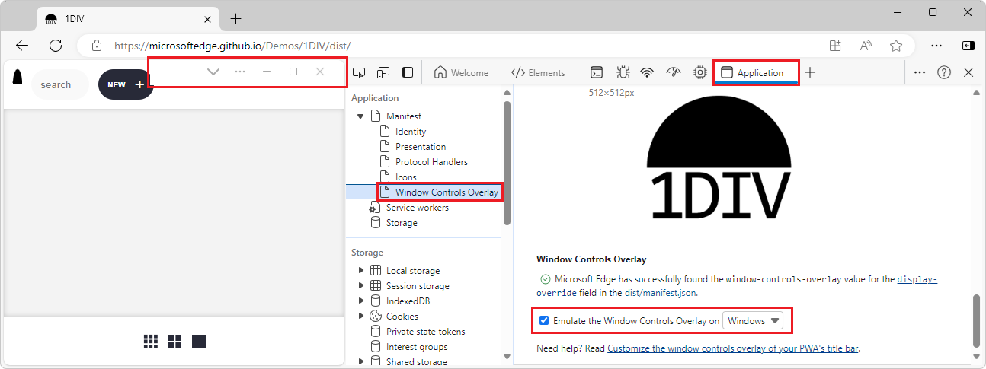Click the More tools plus in DevTools
986x369 pixels.
click(810, 73)
